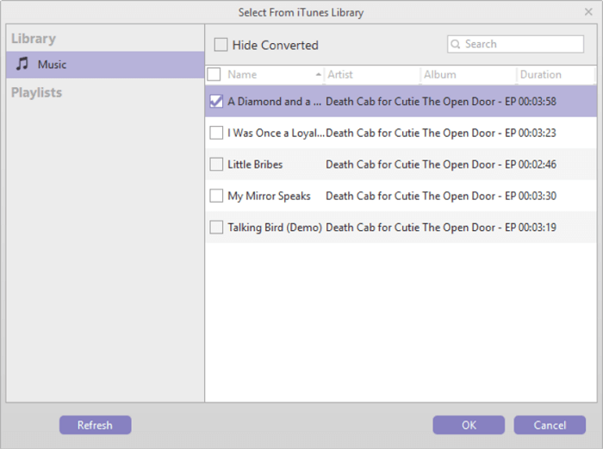This screenshot has width=603, height=449.
Task: Check the Little Bribes song checkbox
Action: 216,165
